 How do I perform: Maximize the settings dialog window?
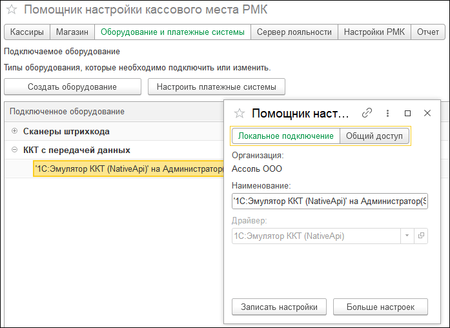(407, 113)
